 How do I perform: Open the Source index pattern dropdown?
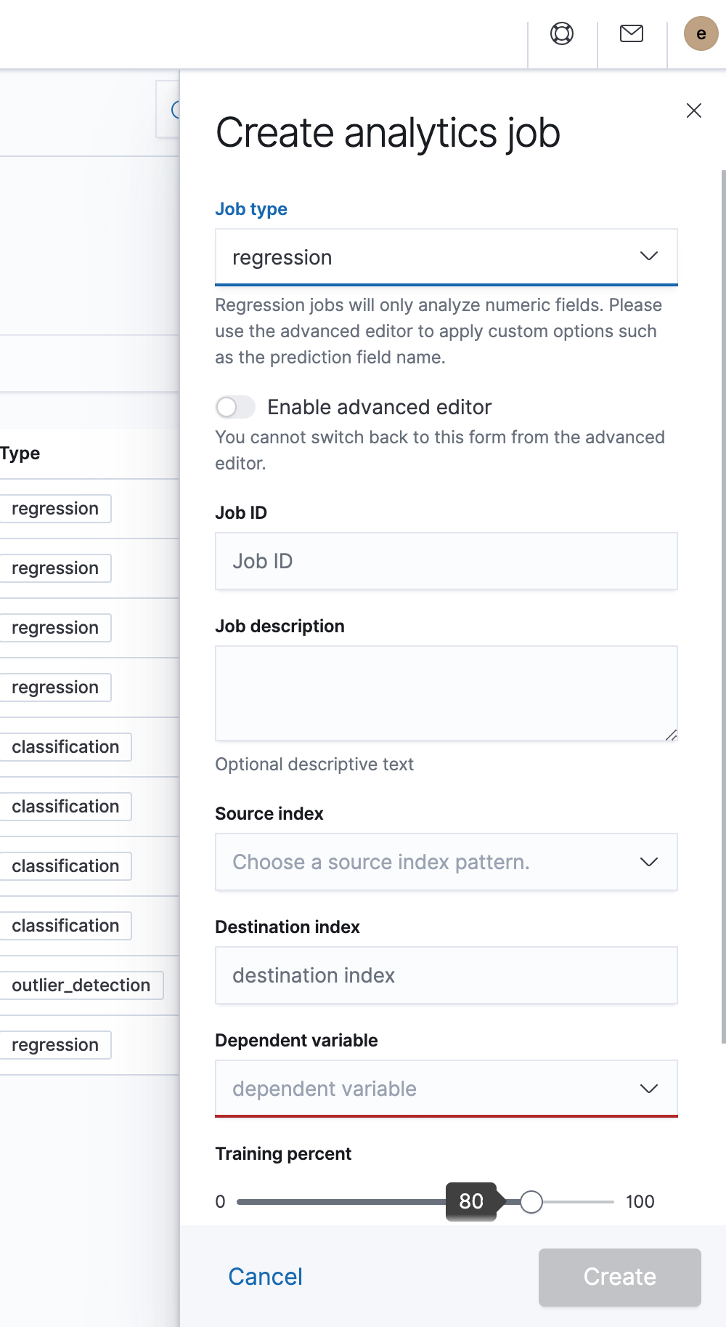tap(446, 862)
